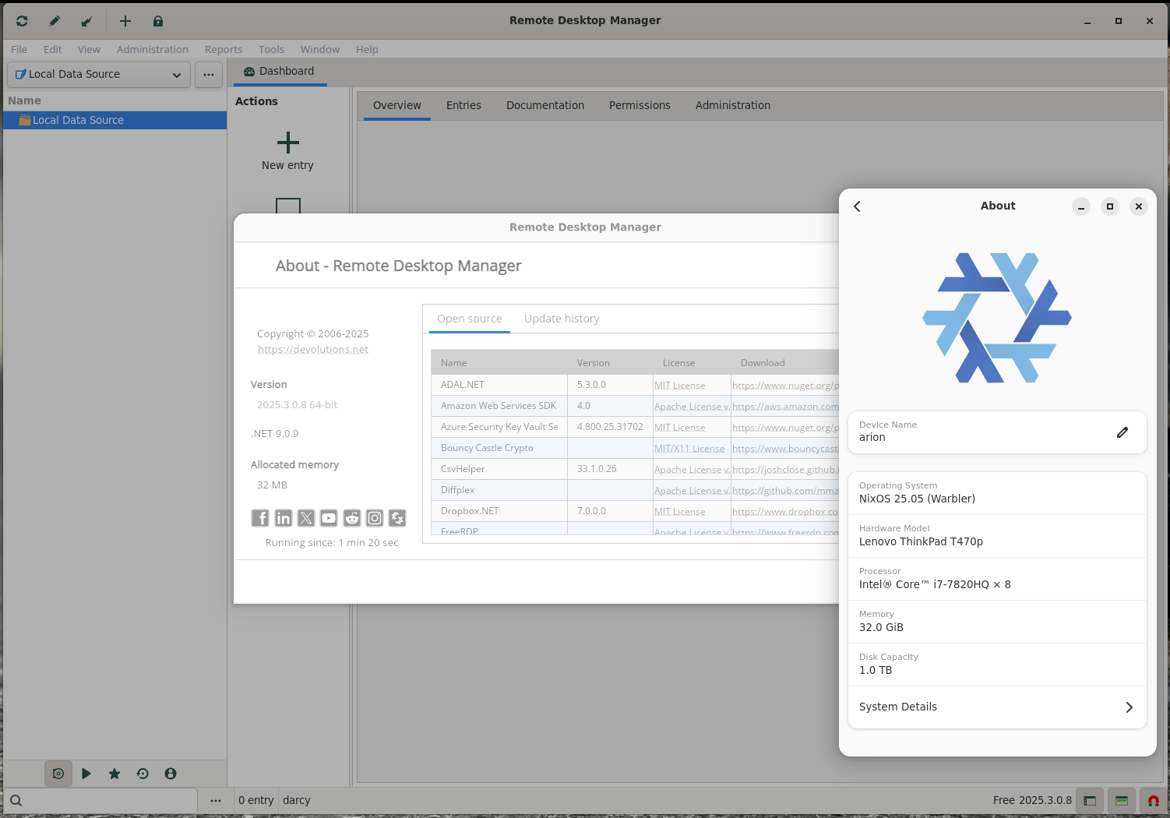This screenshot has height=818, width=1170.
Task: Expand System Details row
Action: tap(996, 707)
